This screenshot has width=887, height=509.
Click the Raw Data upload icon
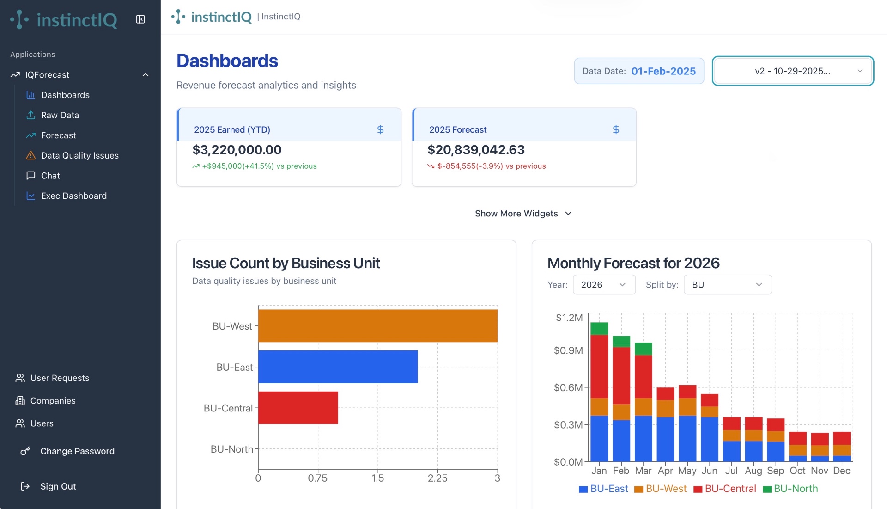click(31, 115)
